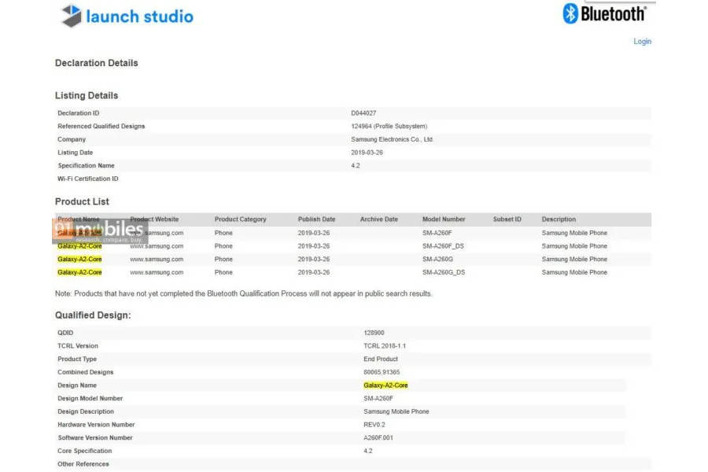Select the launch studio arrow emblem
Viewport: 708px width, 472px height.
click(x=72, y=14)
